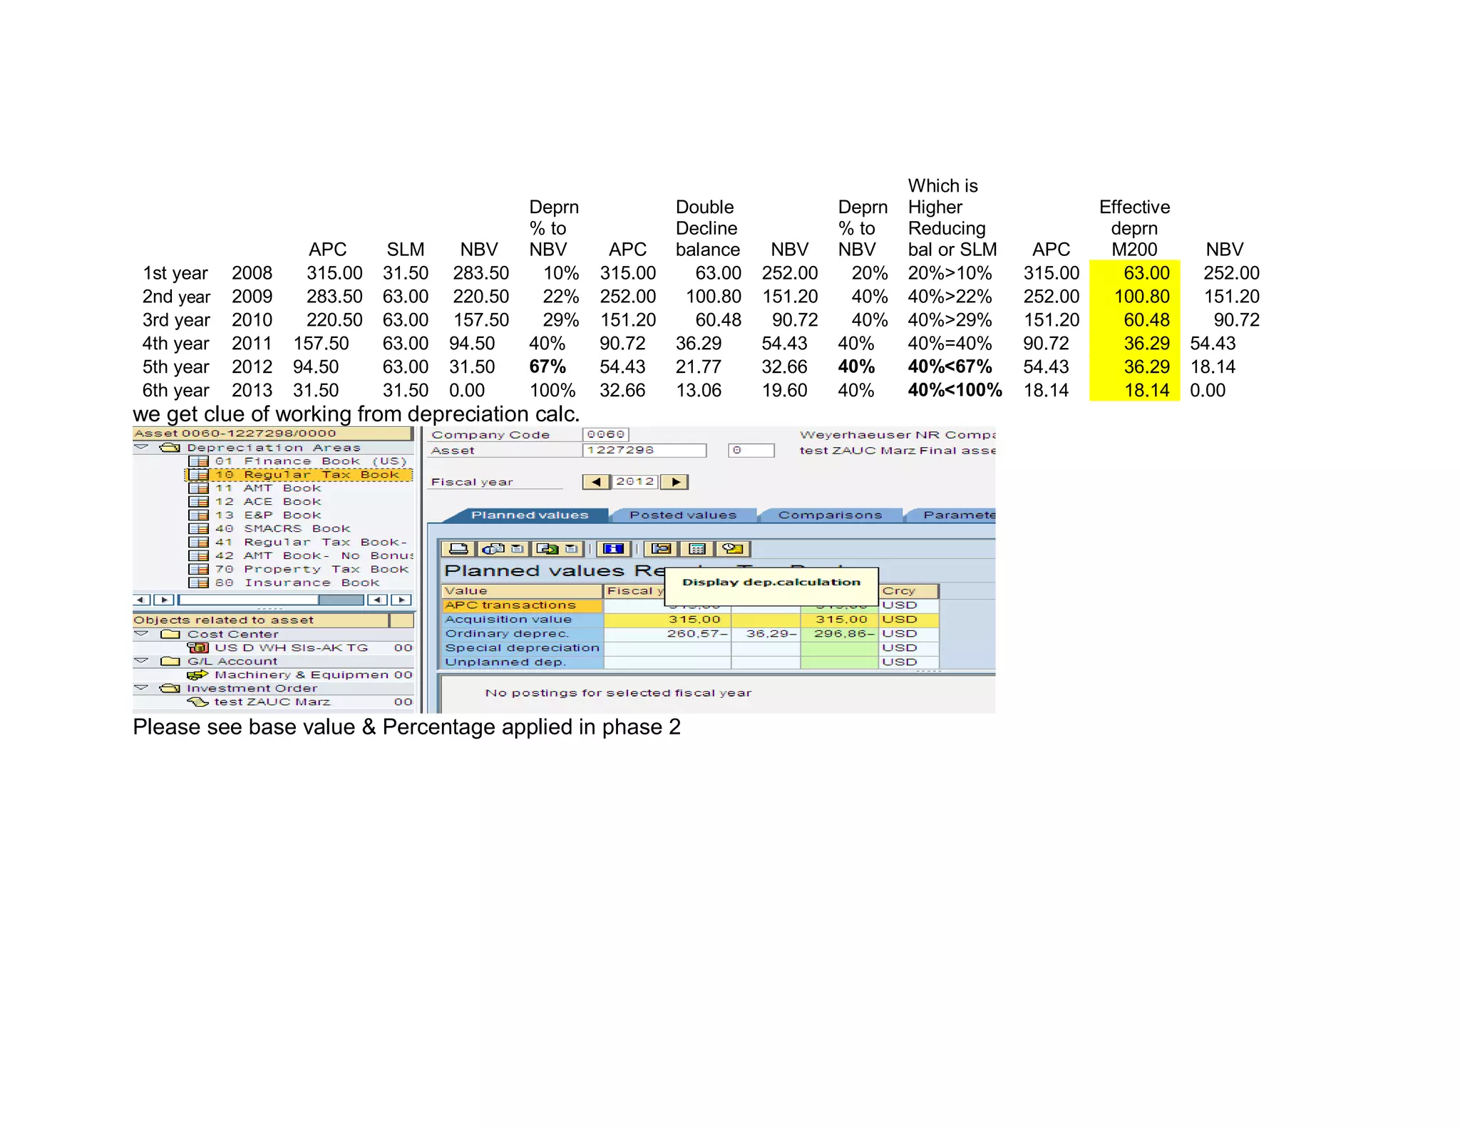This screenshot has height=1128, width=1460.
Task: Click the Investment Order folder icon
Action: [170, 688]
